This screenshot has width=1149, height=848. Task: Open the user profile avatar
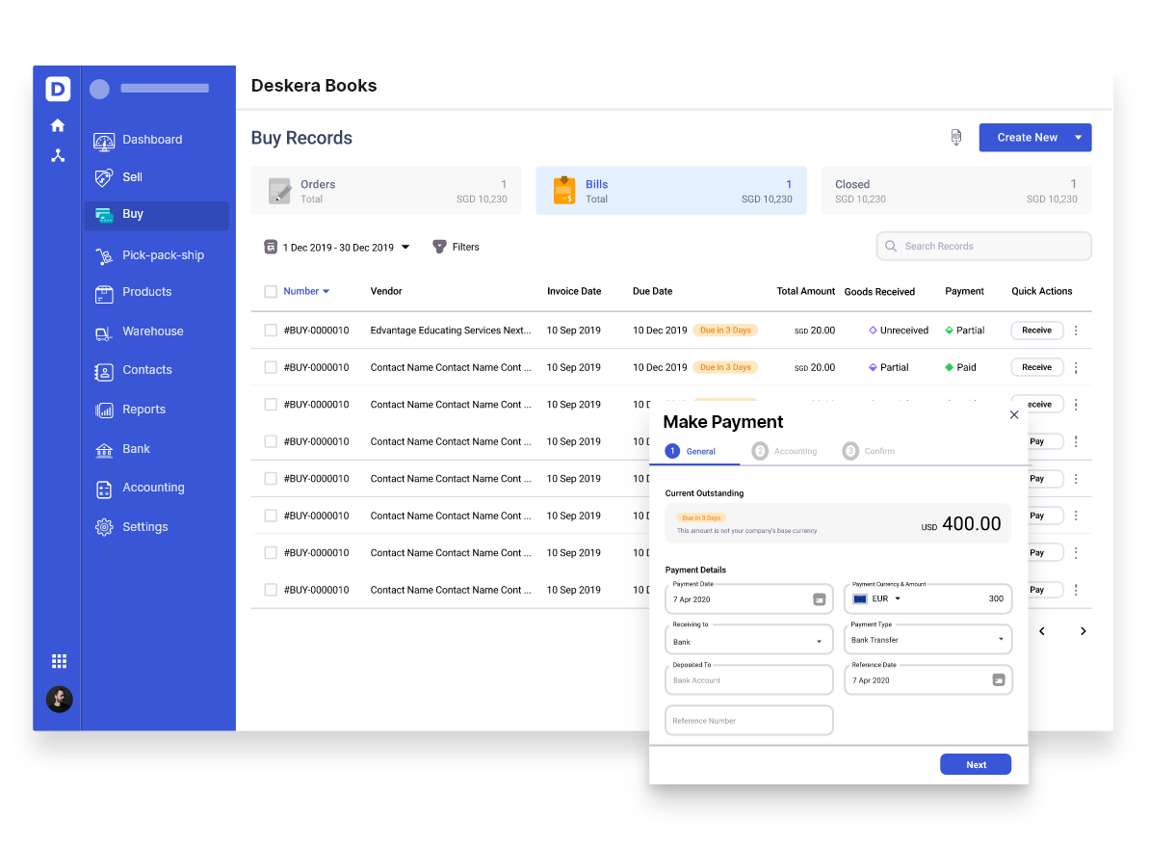[x=60, y=700]
